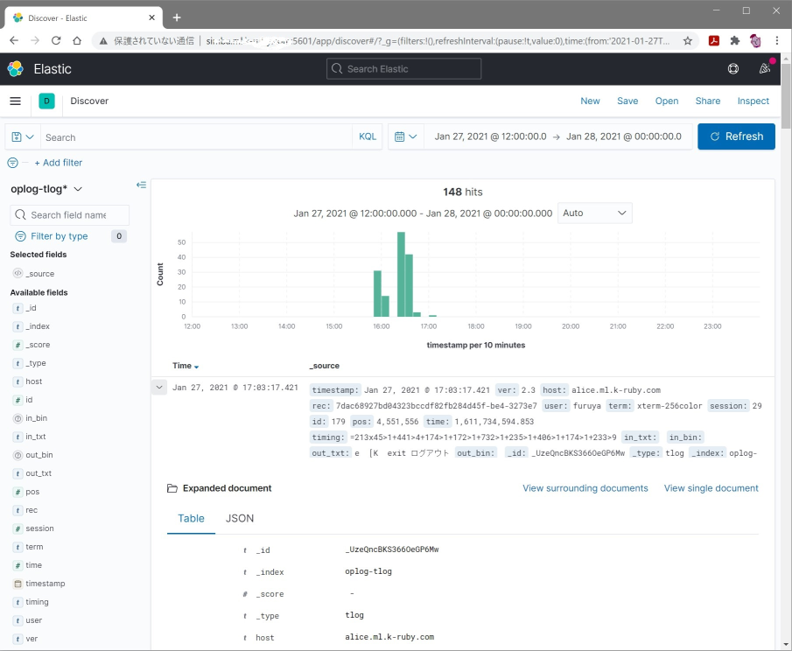
Task: Open the Chrome three-dot menu
Action: 777,41
